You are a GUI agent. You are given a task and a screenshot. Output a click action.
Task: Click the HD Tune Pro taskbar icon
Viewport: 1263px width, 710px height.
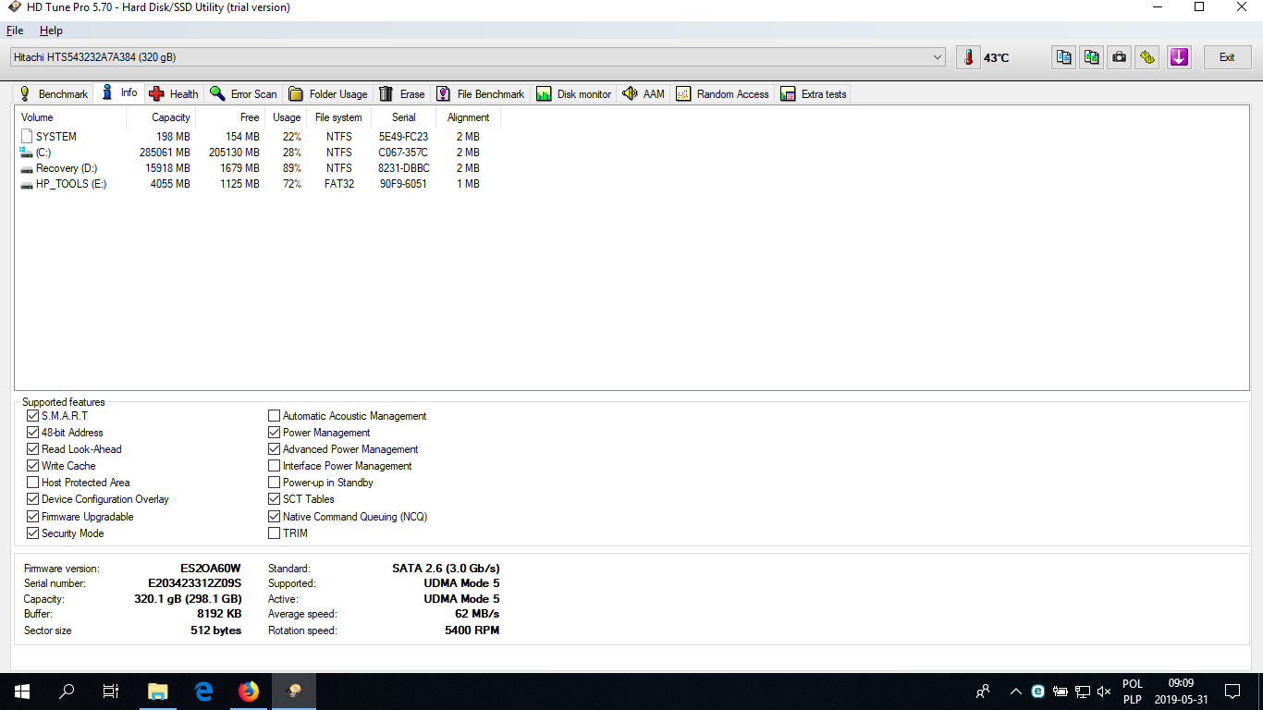pyautogui.click(x=294, y=692)
